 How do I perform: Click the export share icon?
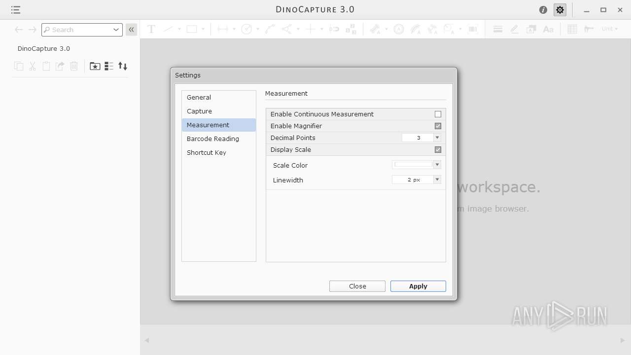pos(60,66)
